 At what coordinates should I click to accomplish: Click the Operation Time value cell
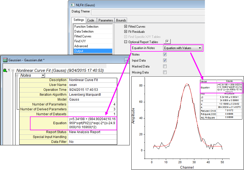(93, 90)
